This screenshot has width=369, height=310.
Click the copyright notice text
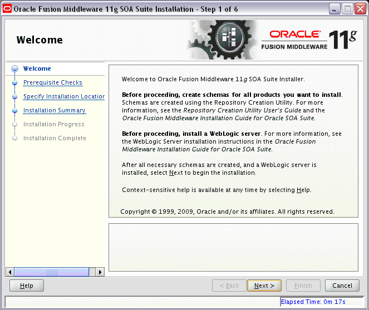[227, 211]
